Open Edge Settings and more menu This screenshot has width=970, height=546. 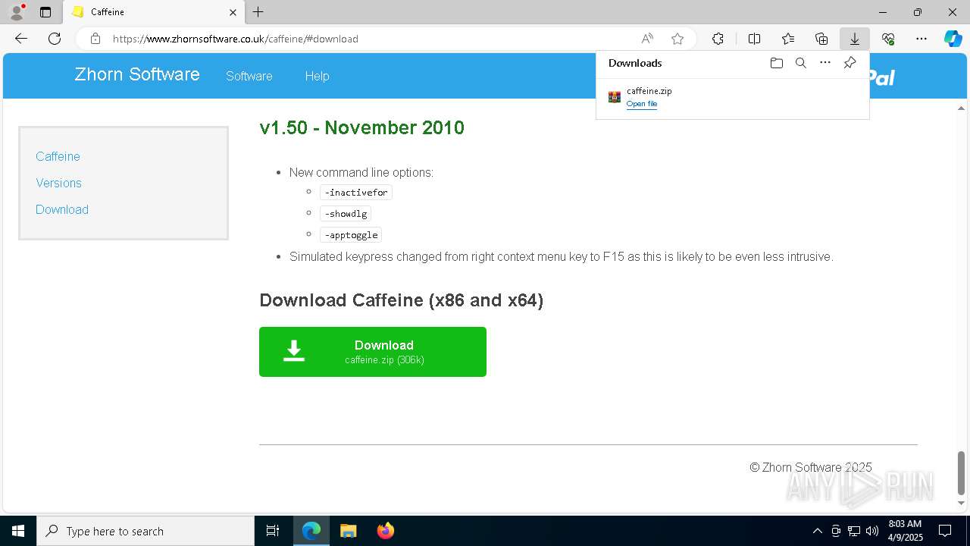(921, 39)
